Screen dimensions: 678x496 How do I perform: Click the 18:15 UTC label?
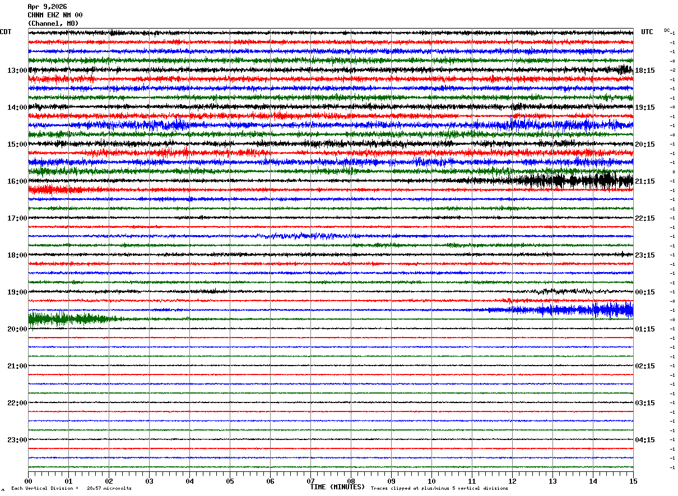646,71
